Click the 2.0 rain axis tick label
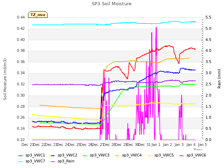 (x=208, y=95)
